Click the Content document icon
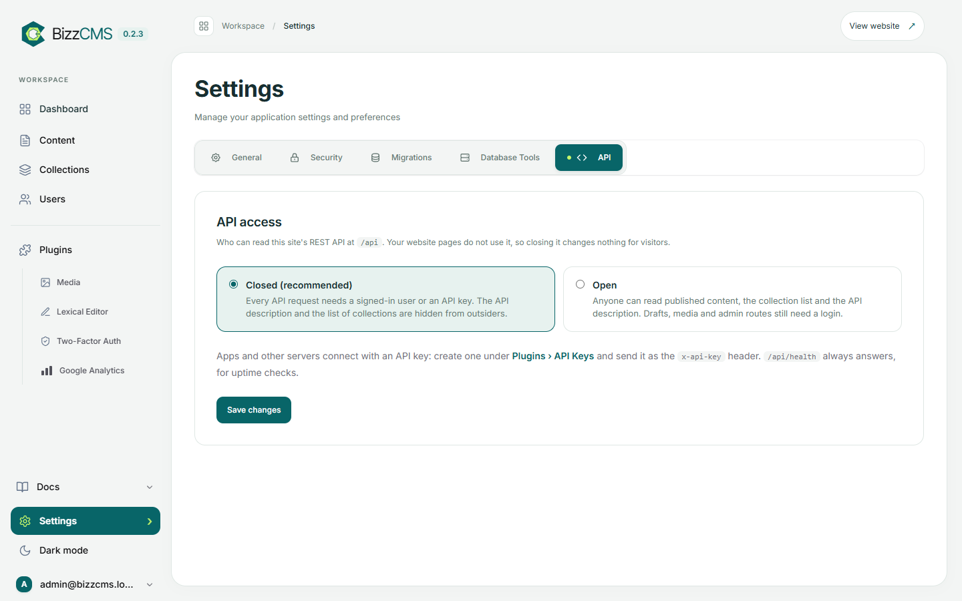The height and width of the screenshot is (601, 962). [25, 140]
